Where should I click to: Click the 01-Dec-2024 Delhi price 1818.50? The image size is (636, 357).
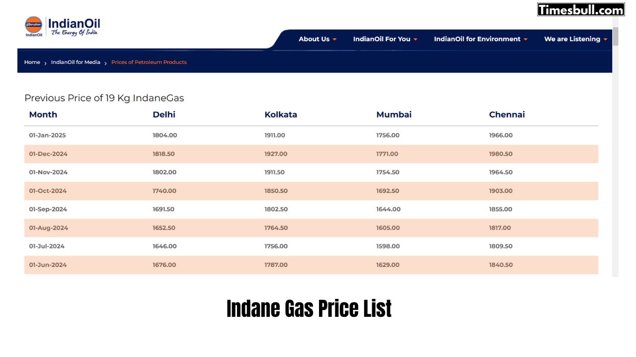[x=163, y=154]
